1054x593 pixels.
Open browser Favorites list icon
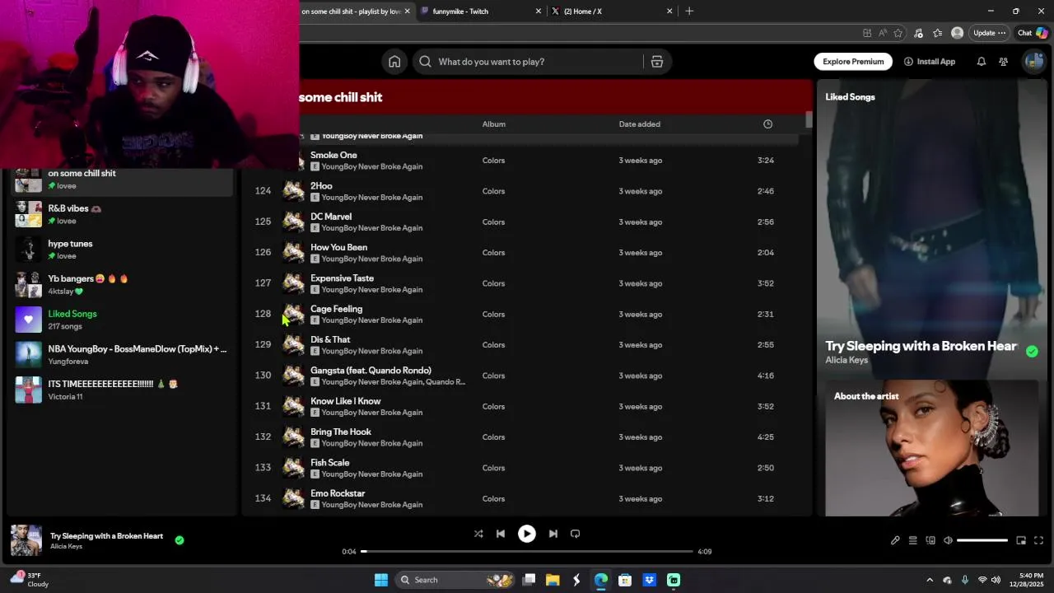tap(937, 33)
